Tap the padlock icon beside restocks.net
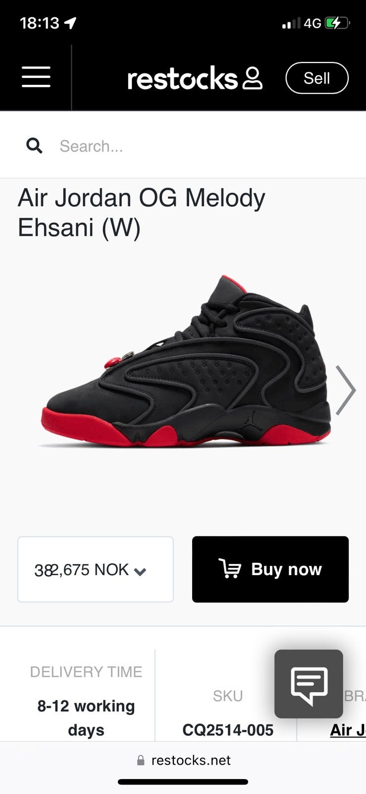Viewport: 366px width, 794px height. tap(141, 760)
